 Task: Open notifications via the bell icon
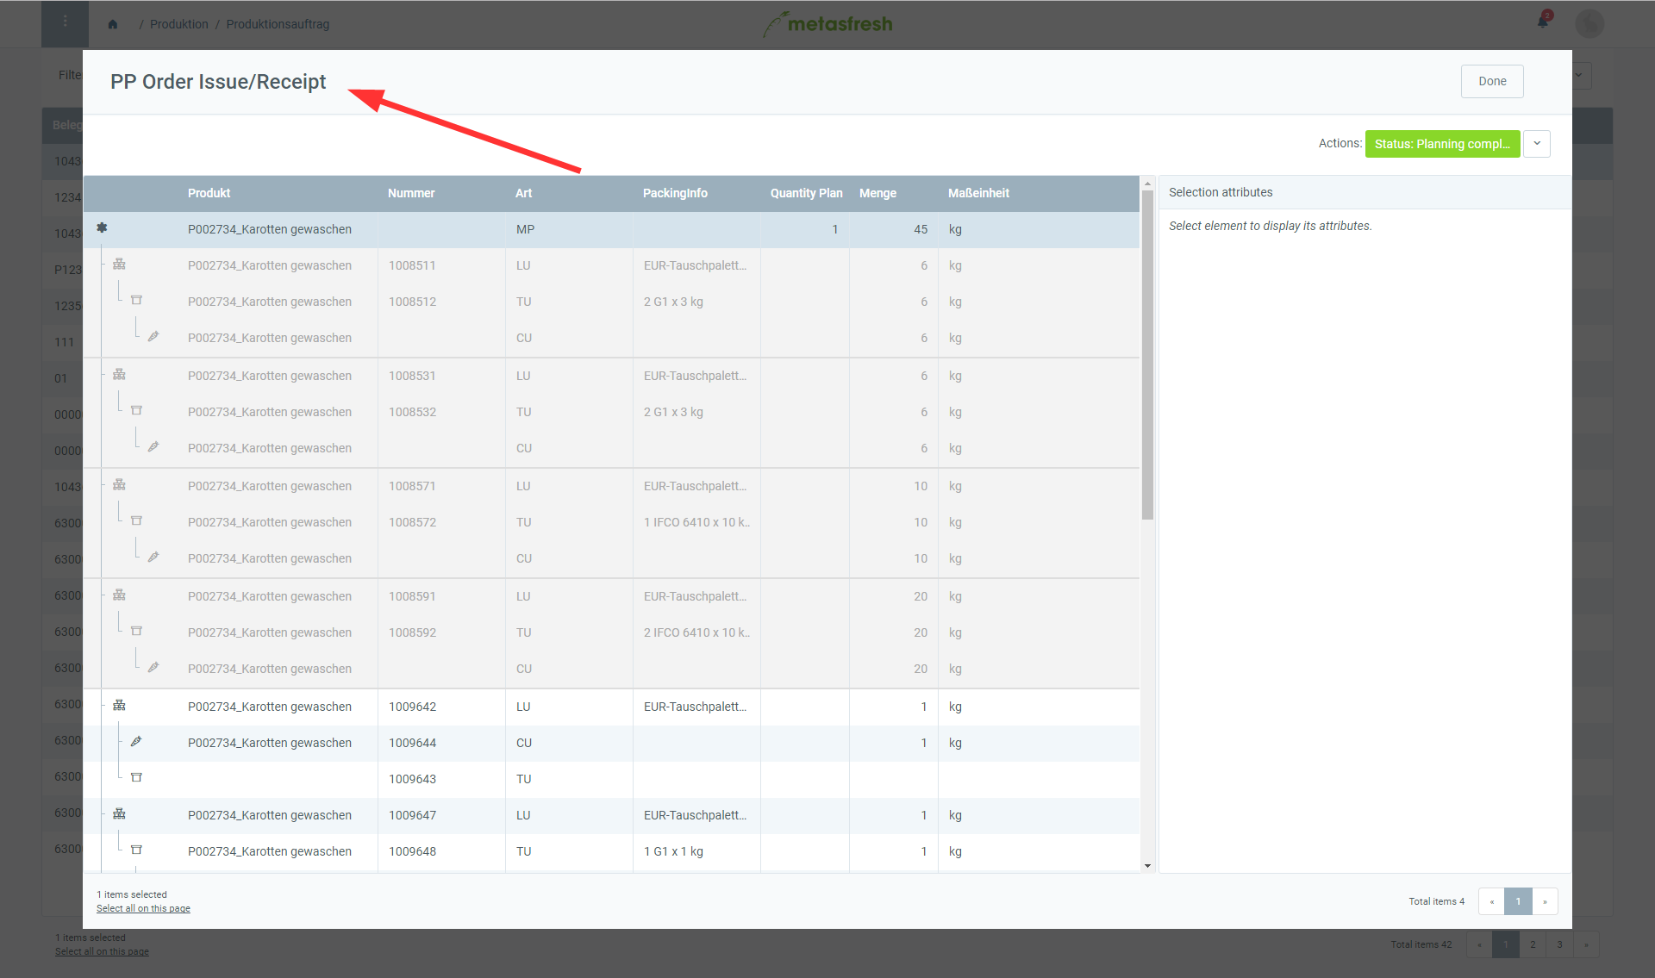coord(1543,21)
